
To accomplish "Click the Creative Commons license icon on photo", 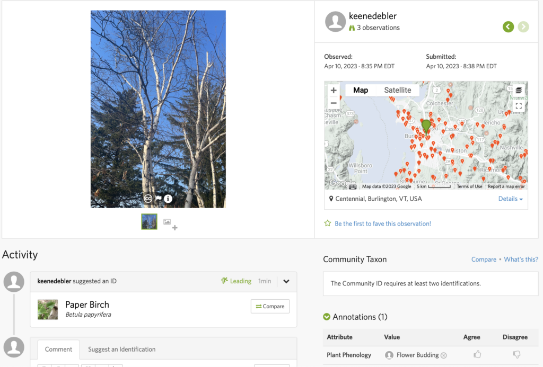I will click(148, 199).
